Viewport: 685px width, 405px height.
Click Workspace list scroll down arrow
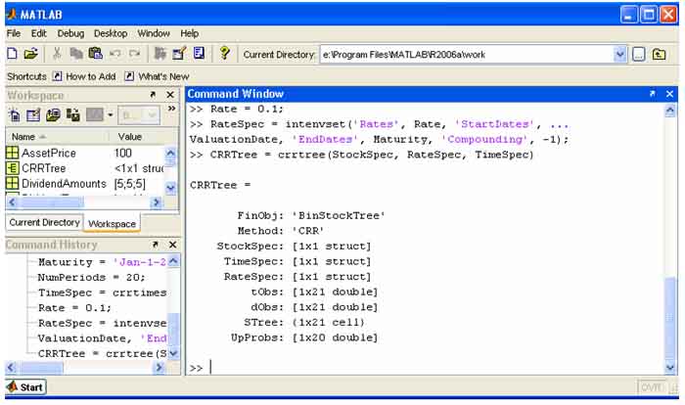(x=170, y=188)
